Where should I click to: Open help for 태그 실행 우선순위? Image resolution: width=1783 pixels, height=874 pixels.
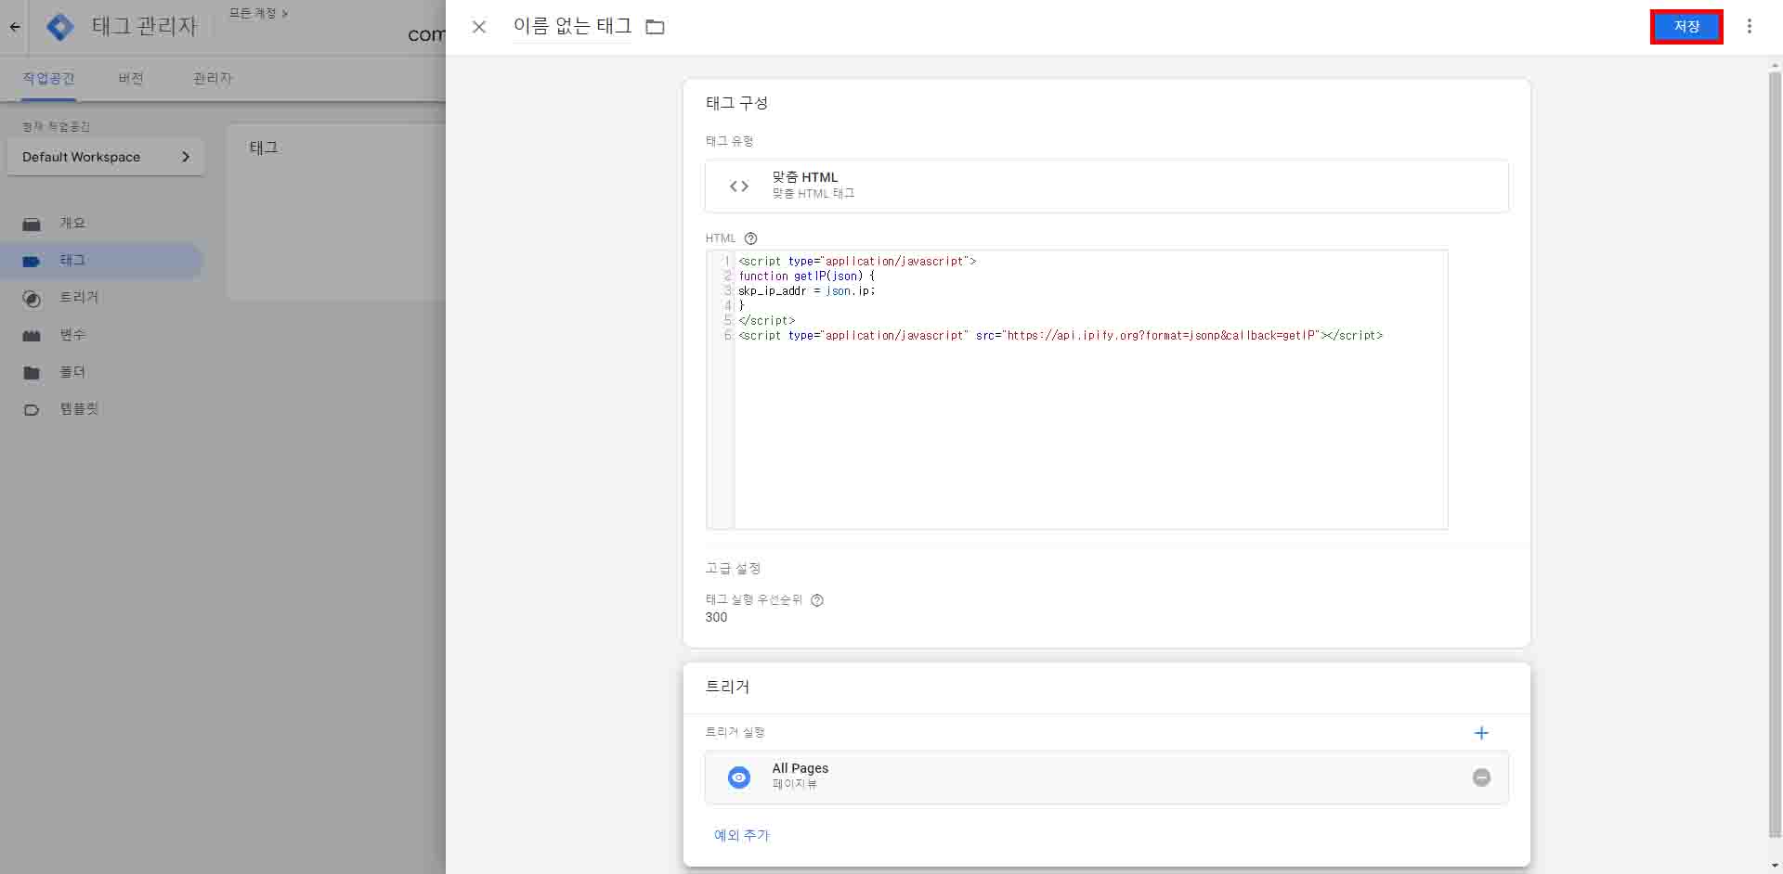pos(817,600)
